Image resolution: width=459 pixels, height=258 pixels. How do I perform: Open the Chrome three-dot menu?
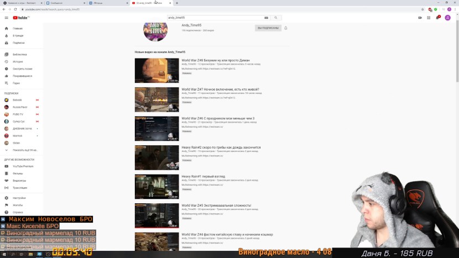pos(454,9)
